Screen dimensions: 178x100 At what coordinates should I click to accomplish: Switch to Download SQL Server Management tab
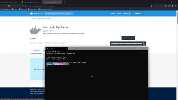31,2
